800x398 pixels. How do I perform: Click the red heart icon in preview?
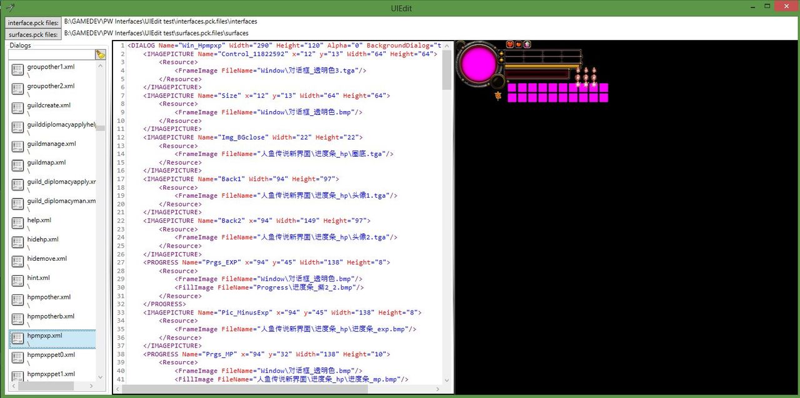pos(510,44)
